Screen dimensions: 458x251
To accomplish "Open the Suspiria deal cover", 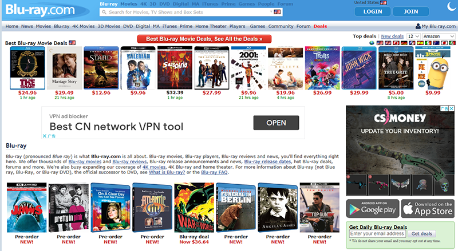I will 175,67.
